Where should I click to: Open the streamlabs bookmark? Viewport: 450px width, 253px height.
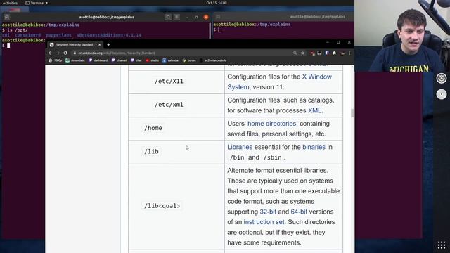(75, 60)
